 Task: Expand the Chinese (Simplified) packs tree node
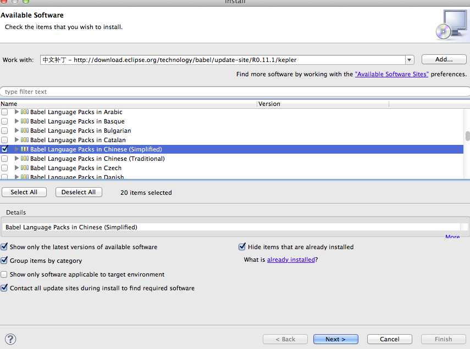[x=16, y=149]
